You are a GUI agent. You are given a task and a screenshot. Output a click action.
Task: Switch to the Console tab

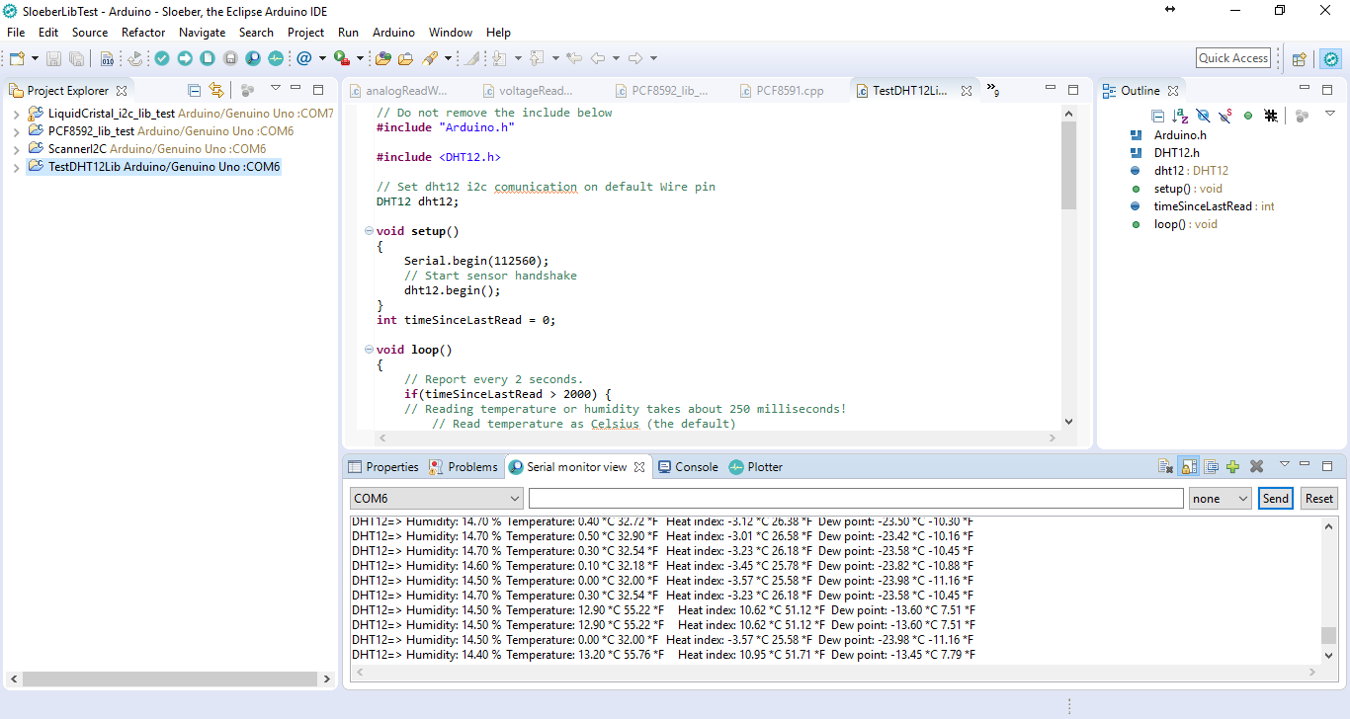pyautogui.click(x=688, y=467)
